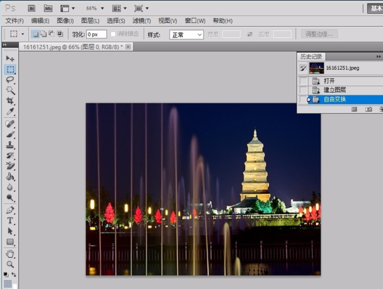Select the Paint Bucket tool
This screenshot has width=383, height=289.
10,176
